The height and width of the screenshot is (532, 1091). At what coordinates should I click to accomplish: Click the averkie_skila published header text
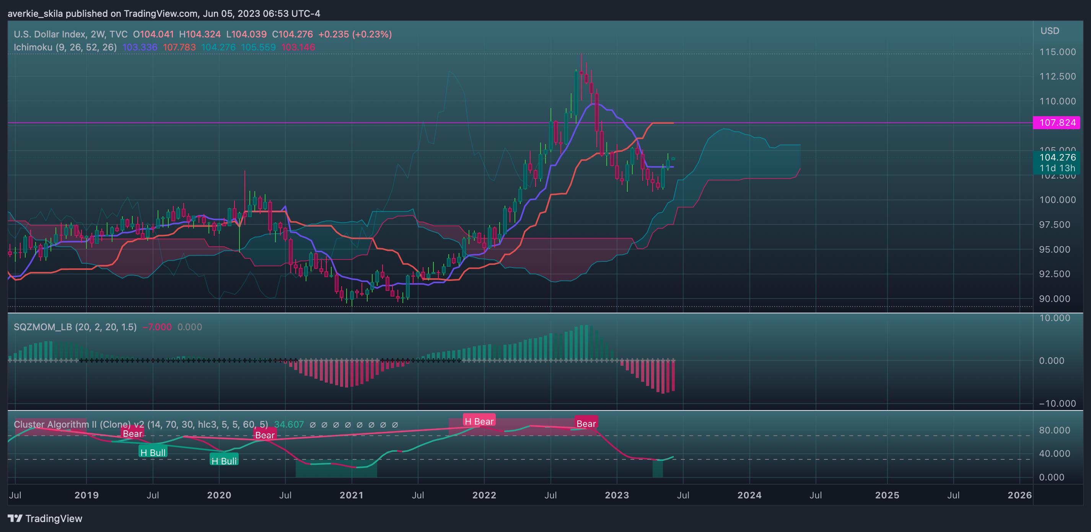(x=163, y=13)
